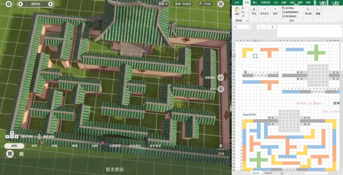Switch to Excel 开始 Home tab
Viewport: 343px width, 175px height.
(x=247, y=3)
